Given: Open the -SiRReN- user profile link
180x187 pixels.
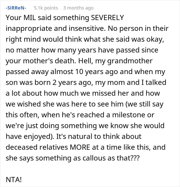Looking at the screenshot, I should click(16, 8).
